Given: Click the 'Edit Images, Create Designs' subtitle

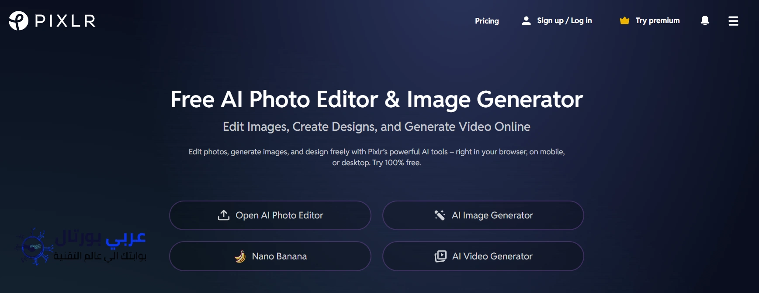Looking at the screenshot, I should click(376, 126).
